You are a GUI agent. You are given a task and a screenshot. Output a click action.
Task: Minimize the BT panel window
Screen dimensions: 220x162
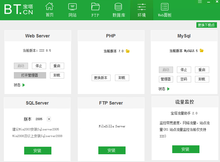coord(209,2)
